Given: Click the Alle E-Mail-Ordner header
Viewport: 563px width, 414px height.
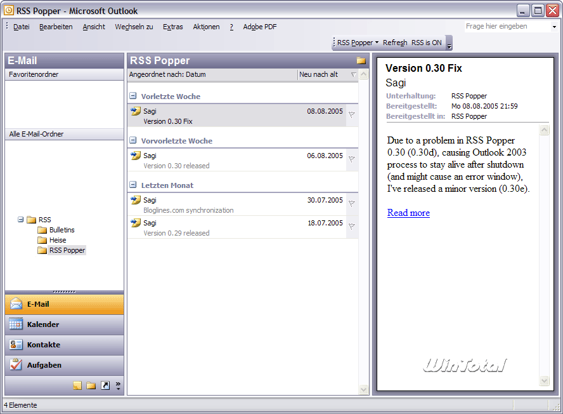Looking at the screenshot, I should tap(64, 134).
